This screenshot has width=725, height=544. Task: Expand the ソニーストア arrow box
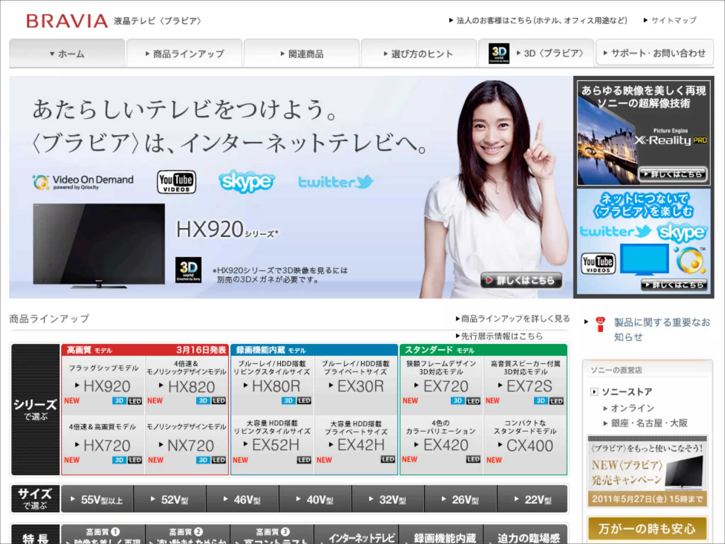[594, 392]
